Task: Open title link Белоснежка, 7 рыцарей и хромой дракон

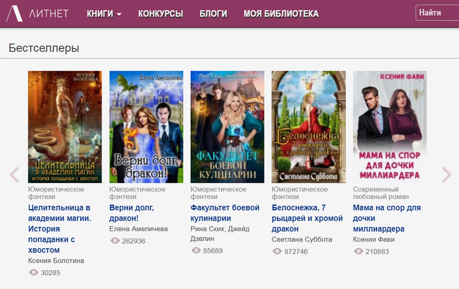Action: (x=307, y=218)
